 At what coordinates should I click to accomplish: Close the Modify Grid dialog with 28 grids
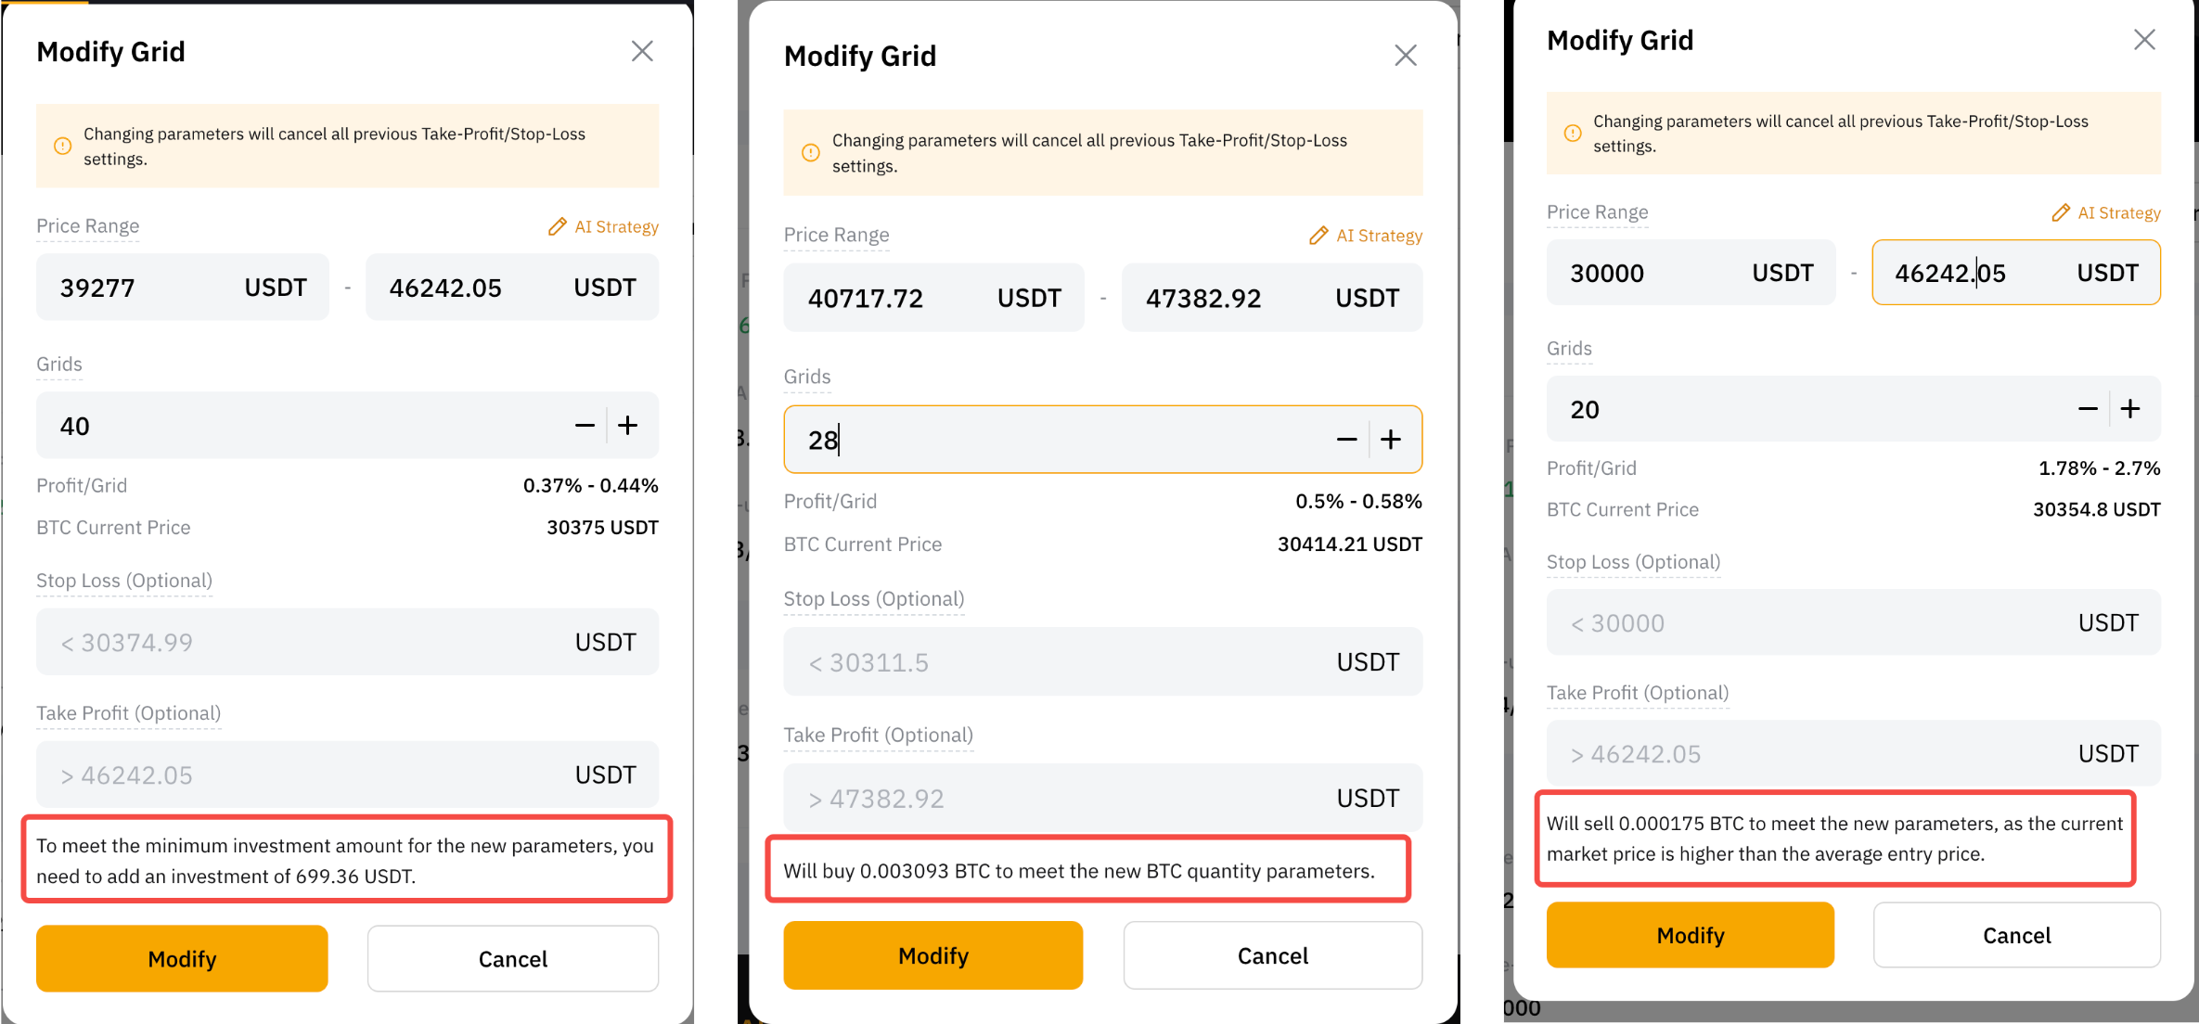click(x=1405, y=56)
